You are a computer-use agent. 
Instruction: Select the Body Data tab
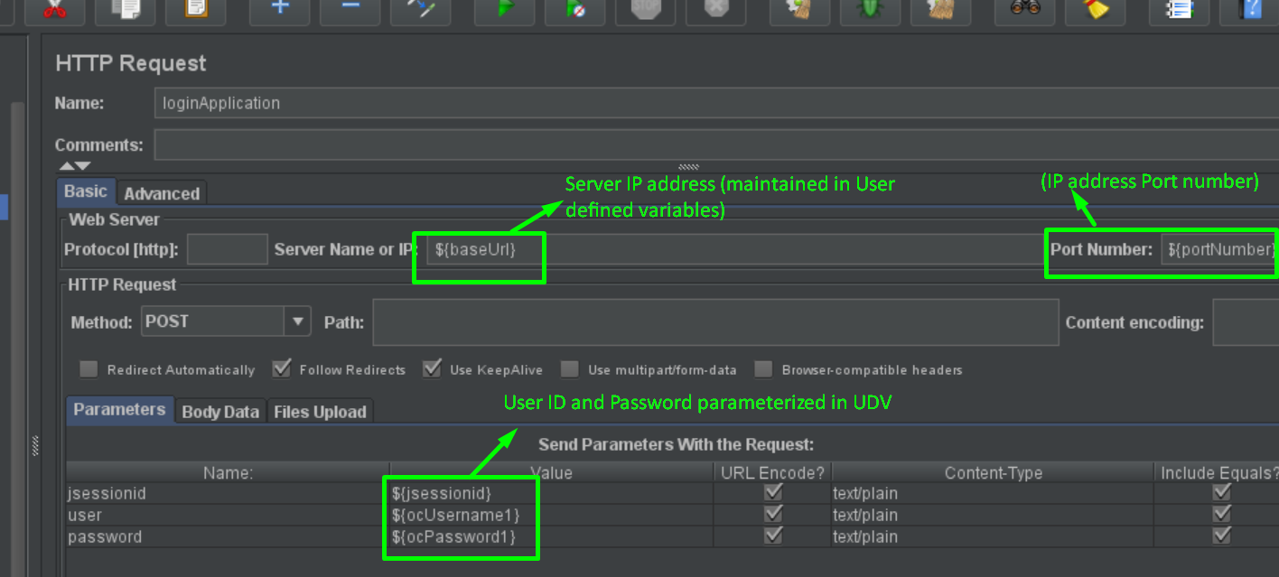[x=220, y=412]
